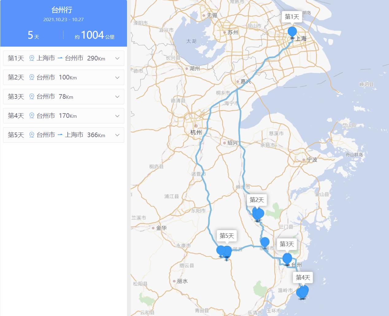Click the Shanghai map pin marker
The width and height of the screenshot is (389, 316).
[x=292, y=32]
